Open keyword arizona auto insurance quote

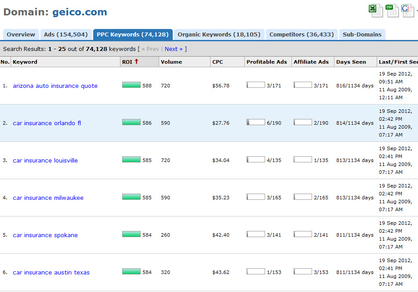[x=55, y=86]
